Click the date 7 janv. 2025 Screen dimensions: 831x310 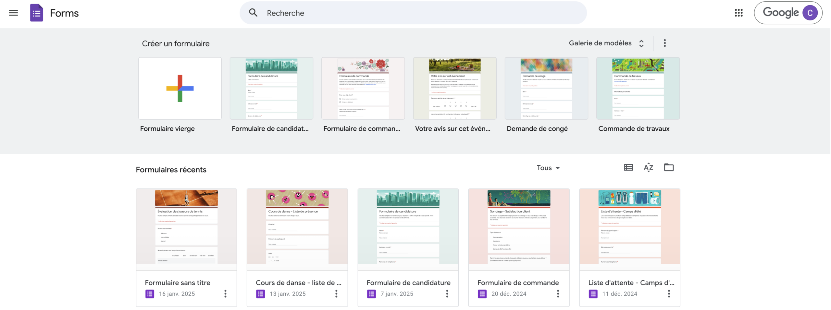pyautogui.click(x=397, y=294)
